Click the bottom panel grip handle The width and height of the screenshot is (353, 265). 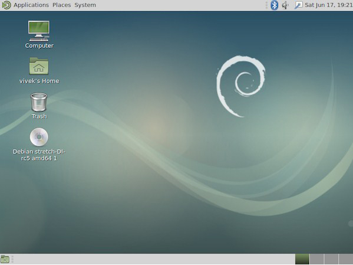[12, 259]
